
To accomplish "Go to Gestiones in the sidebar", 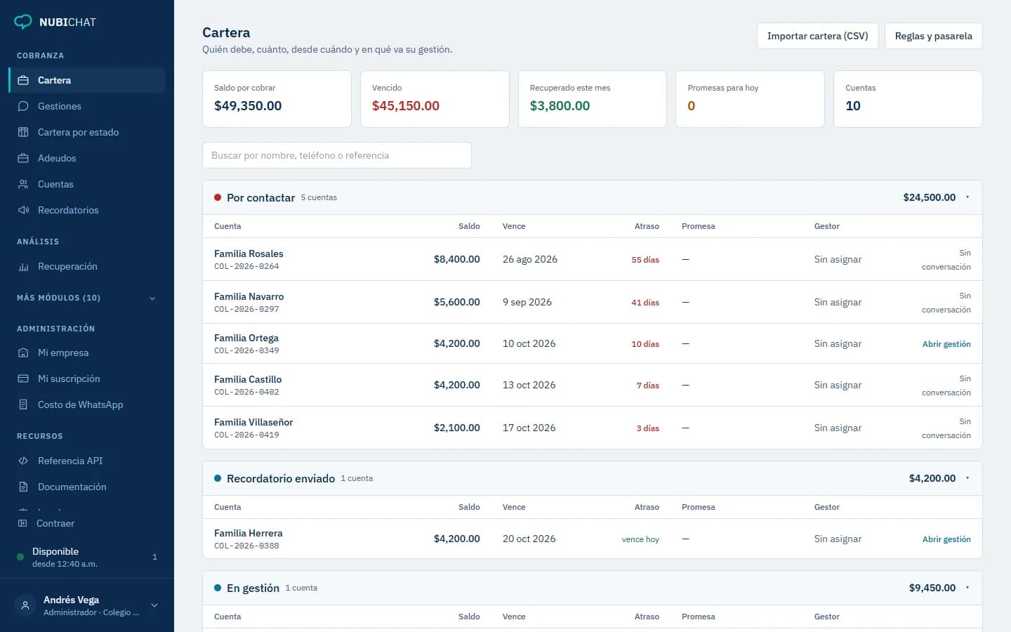I will coord(87,106).
